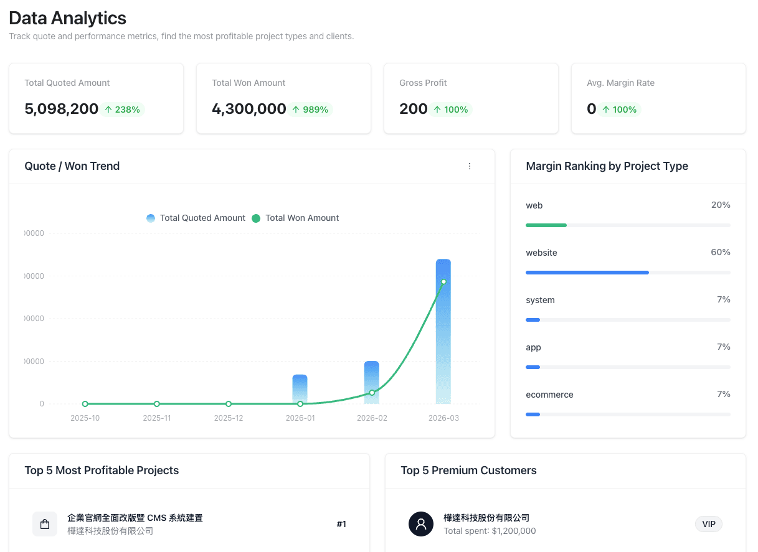Click the Total Won Amount card label
The image size is (758, 552).
coord(249,83)
